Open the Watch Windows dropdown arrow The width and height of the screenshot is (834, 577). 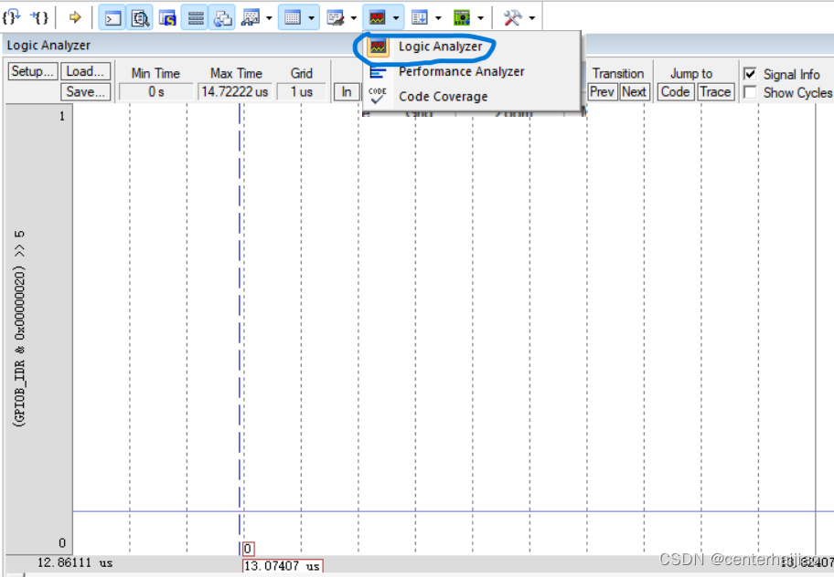tap(268, 16)
